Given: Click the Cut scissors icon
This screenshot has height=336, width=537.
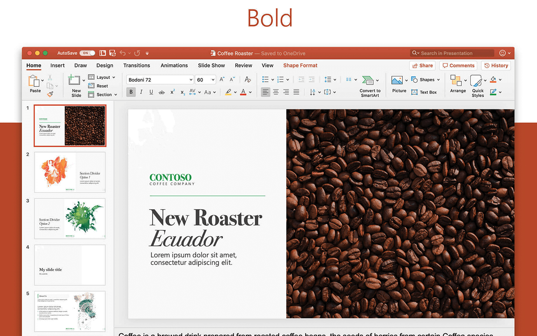Looking at the screenshot, I should click(x=50, y=77).
